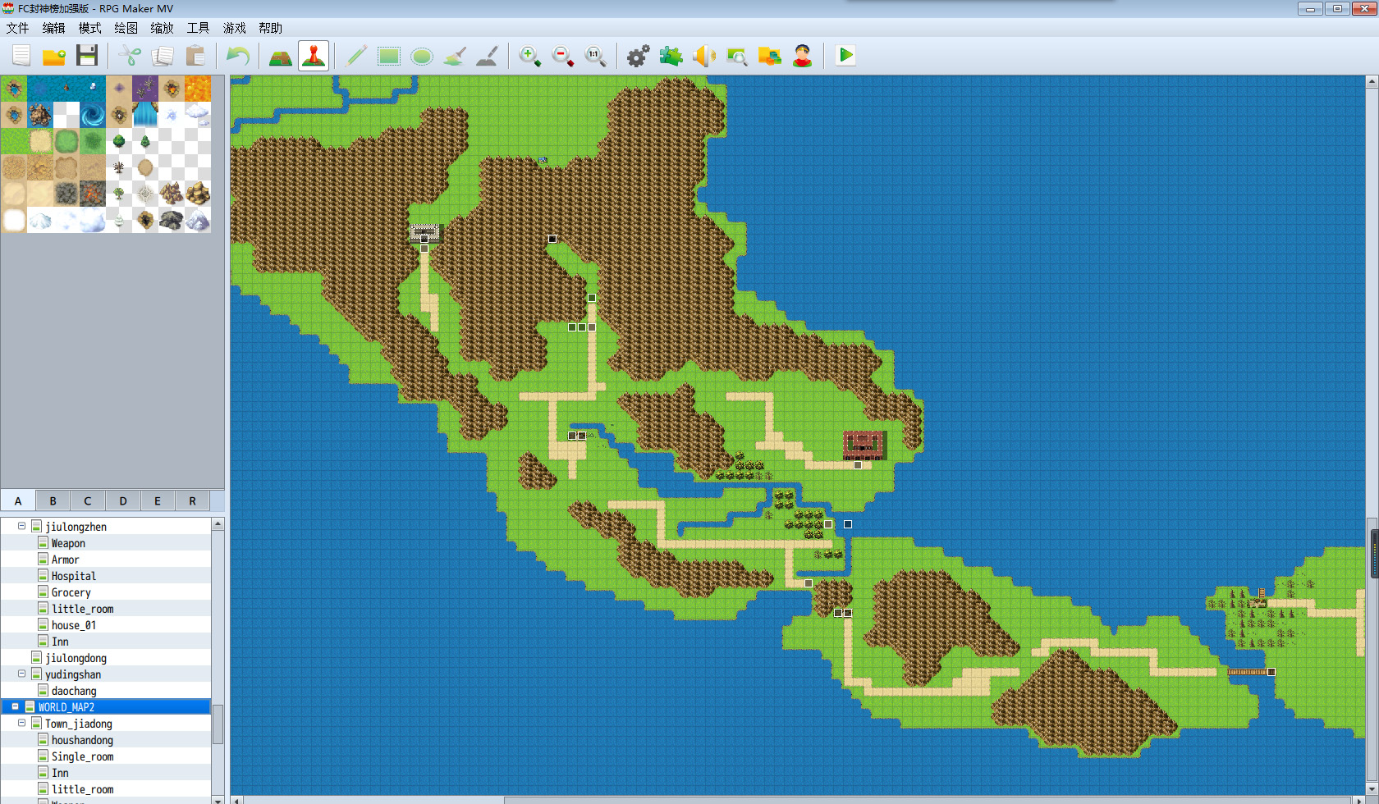Open the Character Generator icon
1379x804 pixels.
click(803, 56)
